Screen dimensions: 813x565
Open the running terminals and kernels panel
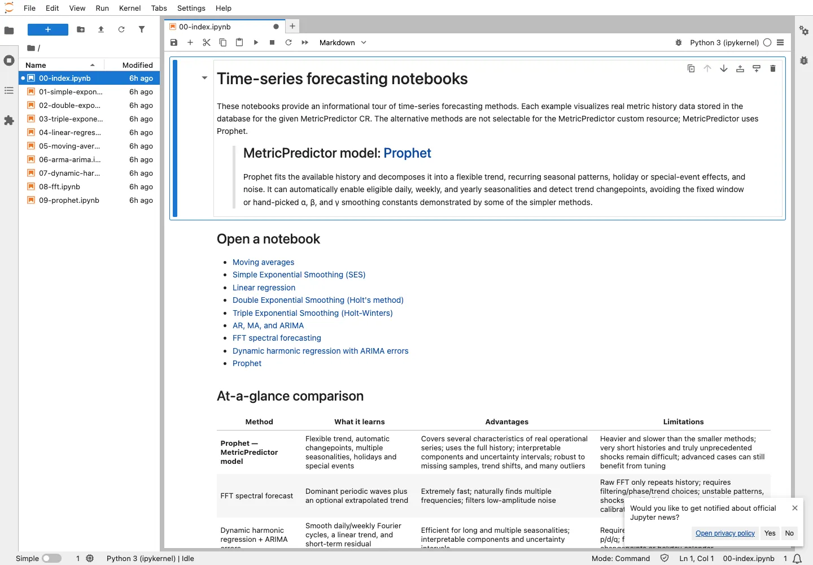[x=9, y=60]
